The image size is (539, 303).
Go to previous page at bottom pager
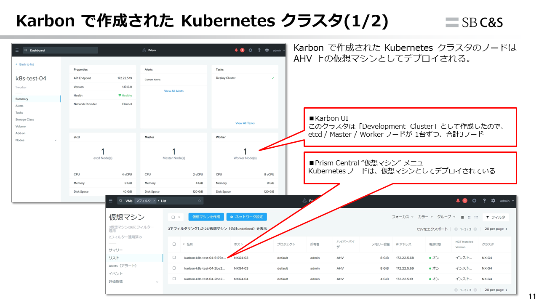[456, 290]
